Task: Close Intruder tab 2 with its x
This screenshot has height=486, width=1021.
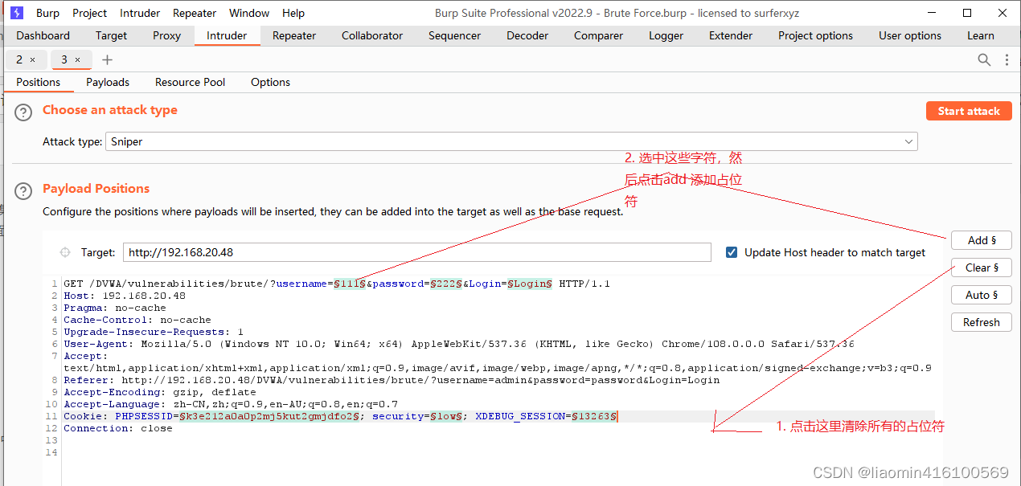Action: click(x=32, y=60)
